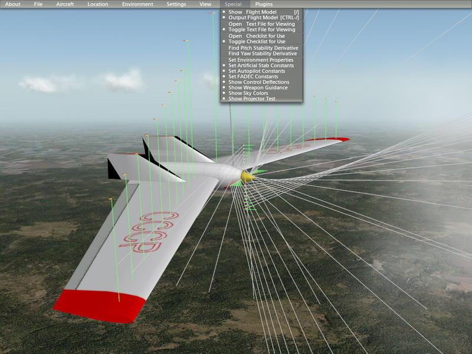Click Set Environment Properties
This screenshot has width=472, height=354.
[x=262, y=60]
